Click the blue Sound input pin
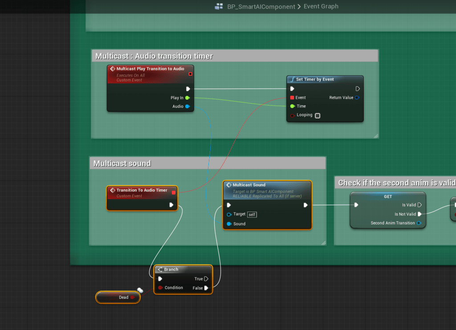Viewport: 456px width, 330px height. click(x=229, y=224)
